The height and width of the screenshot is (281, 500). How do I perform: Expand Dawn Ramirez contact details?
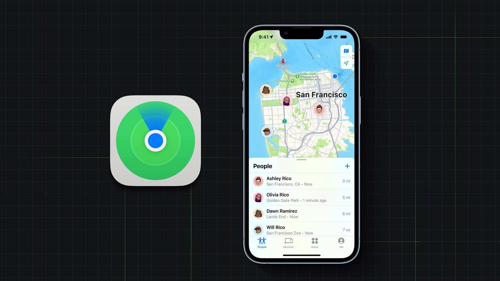[x=302, y=213]
